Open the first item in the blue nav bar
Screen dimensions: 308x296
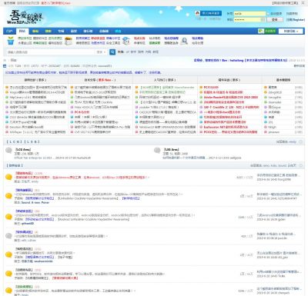click(x=9, y=31)
